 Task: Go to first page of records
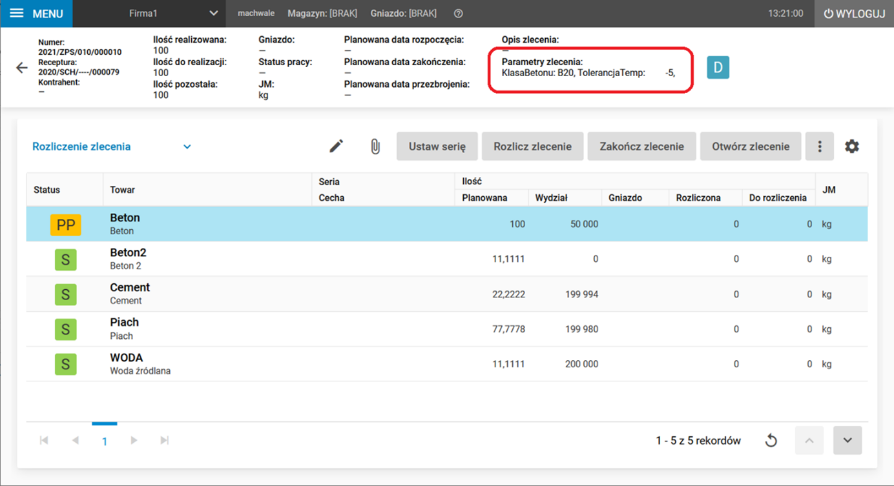click(x=44, y=440)
